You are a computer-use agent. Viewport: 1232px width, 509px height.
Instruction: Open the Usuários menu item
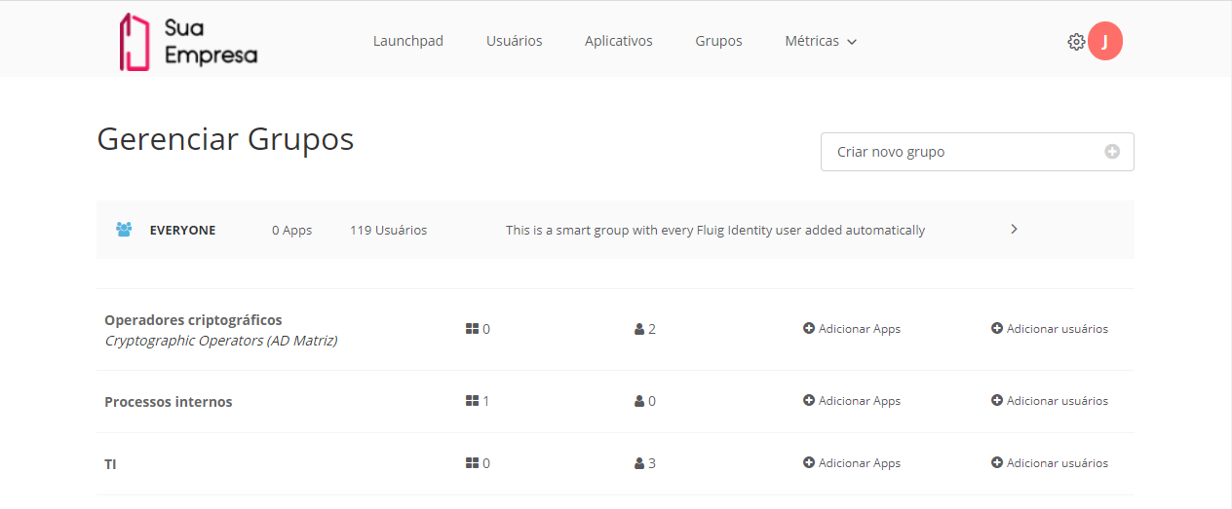click(515, 41)
